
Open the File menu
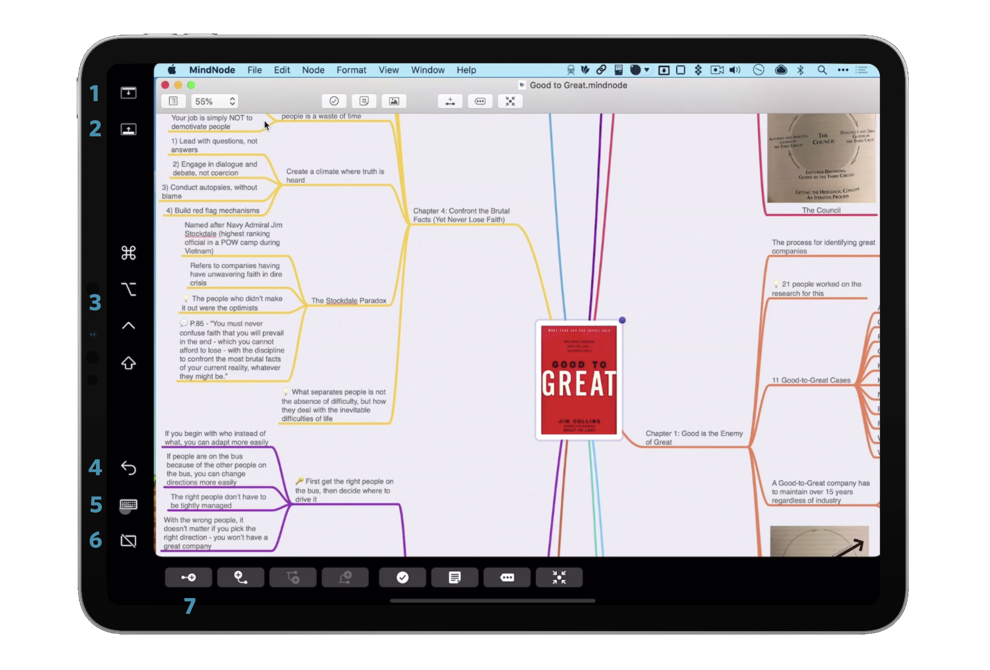(255, 70)
